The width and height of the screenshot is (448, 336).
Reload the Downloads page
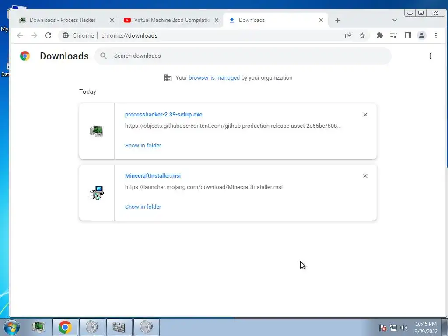point(48,35)
